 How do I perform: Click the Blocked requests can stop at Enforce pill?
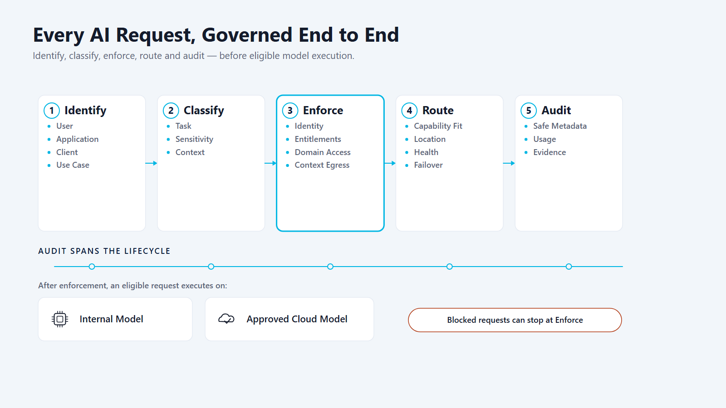(x=515, y=320)
